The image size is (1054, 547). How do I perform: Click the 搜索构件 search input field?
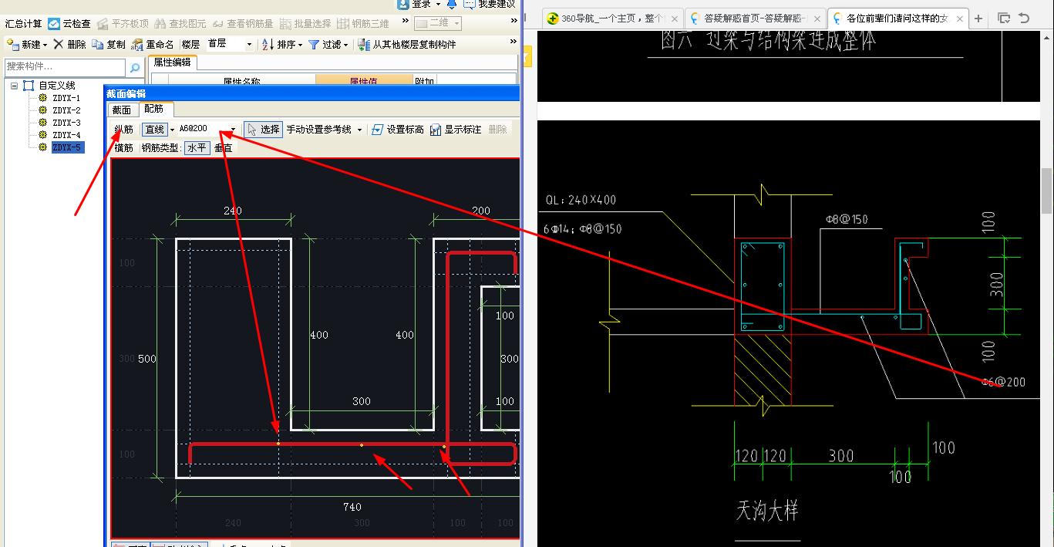coord(66,68)
